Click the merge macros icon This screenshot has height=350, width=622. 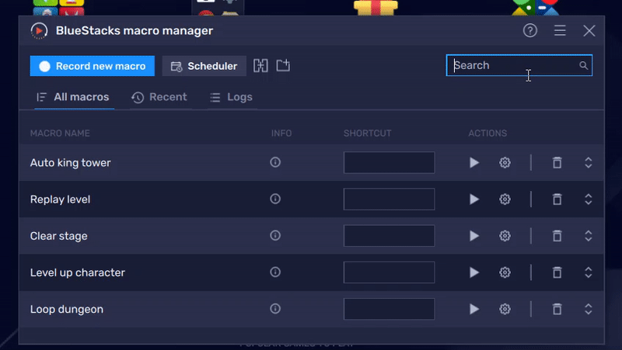[x=261, y=66]
